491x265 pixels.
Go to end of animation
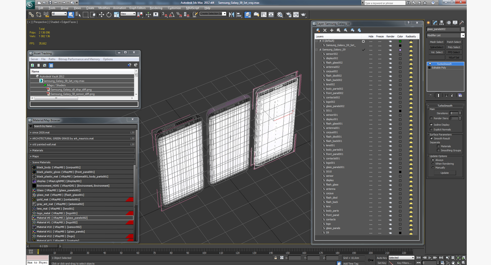(x=441, y=258)
